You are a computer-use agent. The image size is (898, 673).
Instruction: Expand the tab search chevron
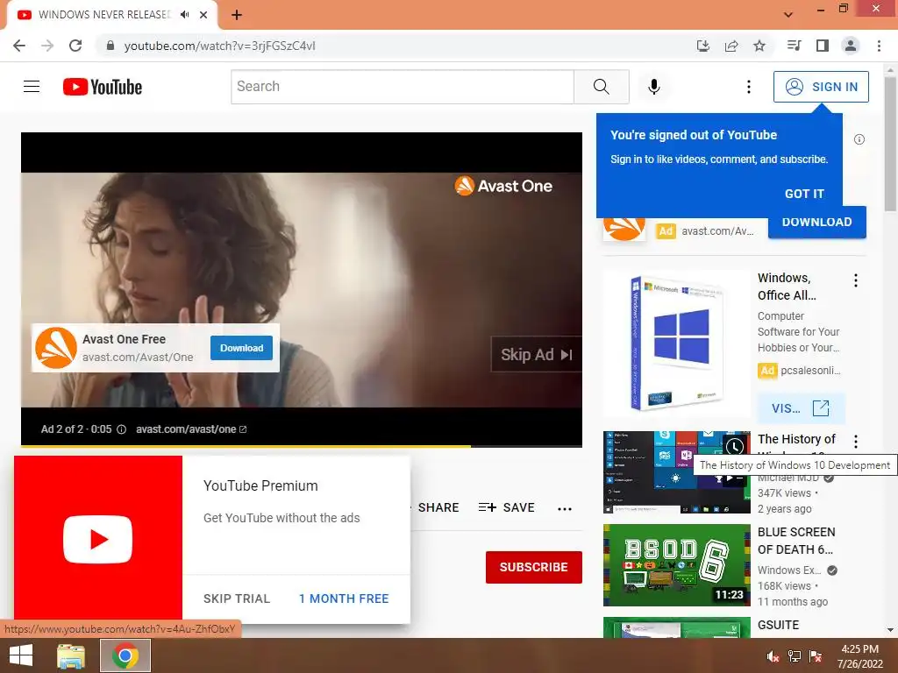(788, 14)
